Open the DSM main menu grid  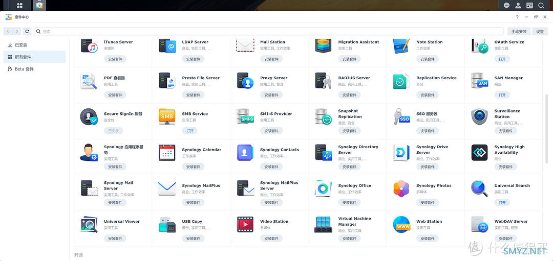20,5
